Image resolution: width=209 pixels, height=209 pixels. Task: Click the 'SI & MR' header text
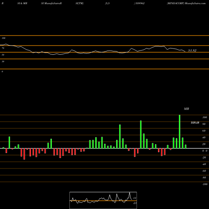(22, 3)
